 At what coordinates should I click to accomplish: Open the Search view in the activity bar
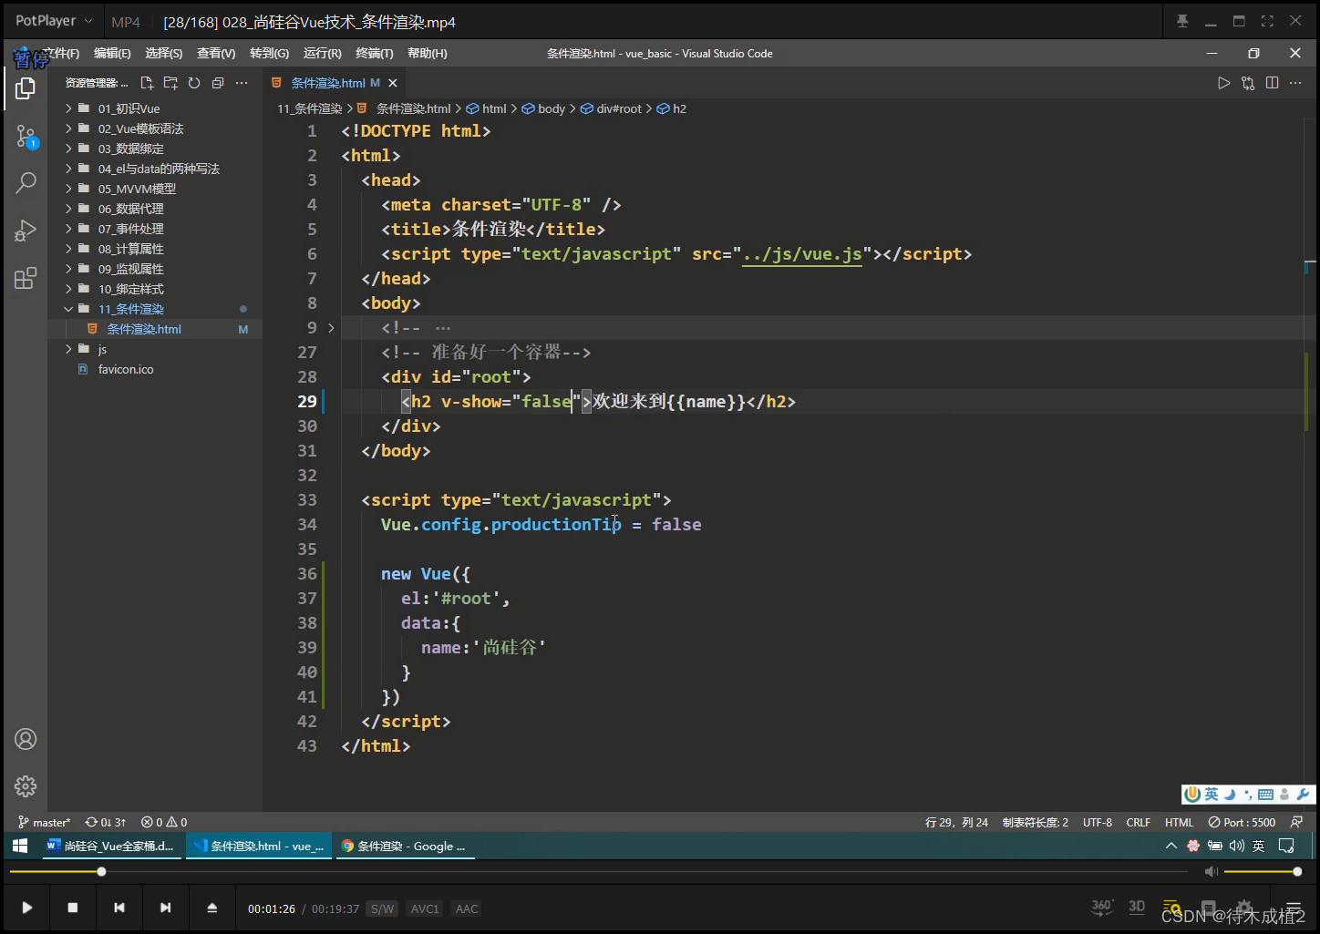(26, 183)
